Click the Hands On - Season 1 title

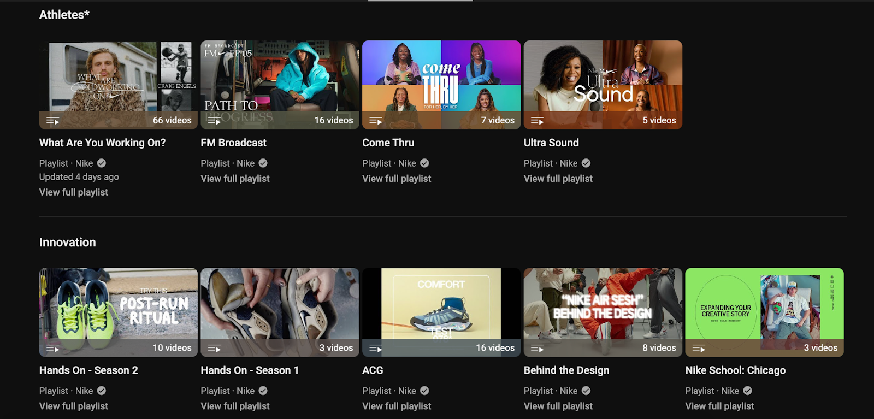click(250, 370)
